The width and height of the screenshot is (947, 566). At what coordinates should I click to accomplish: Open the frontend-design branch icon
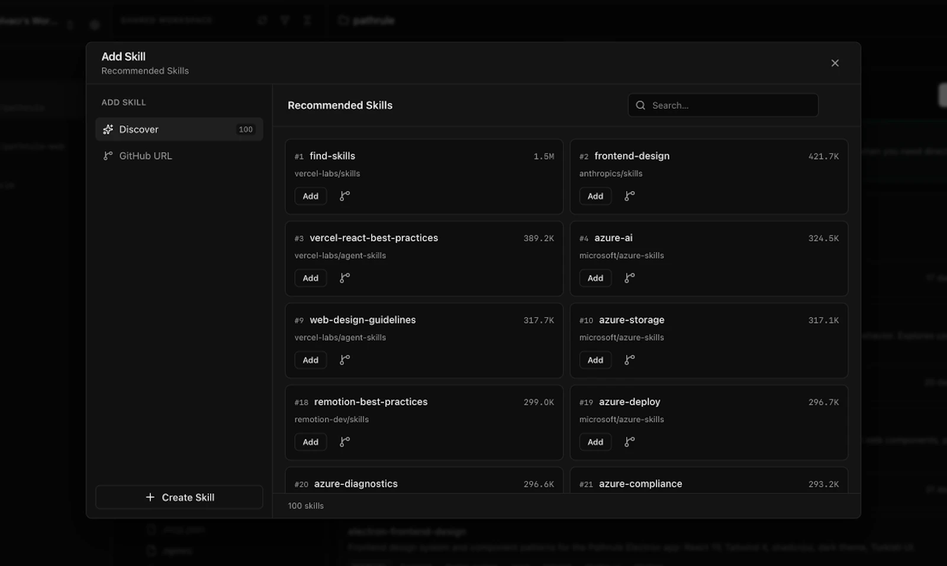(x=630, y=196)
